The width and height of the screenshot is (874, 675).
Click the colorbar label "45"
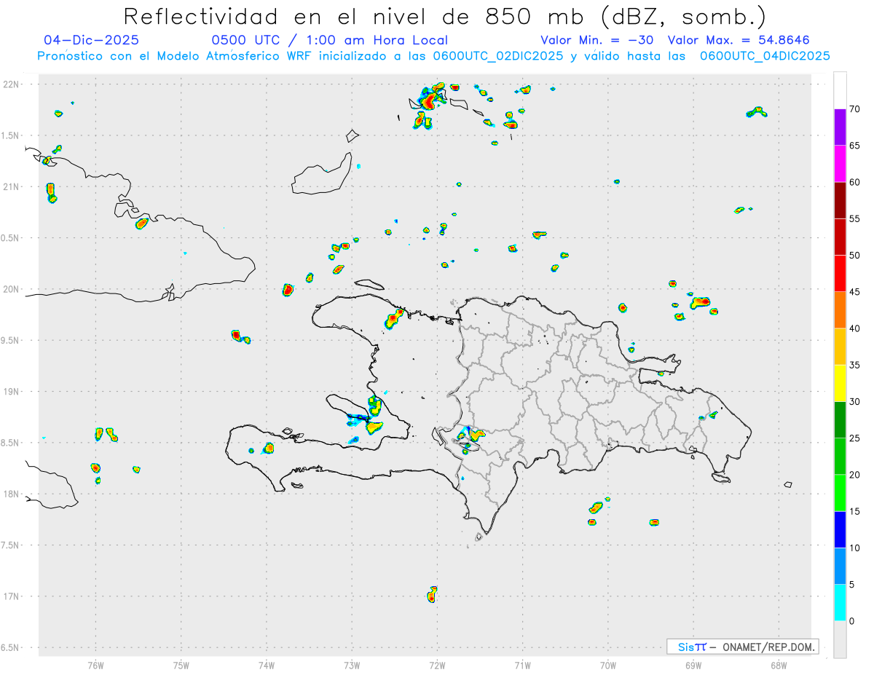[x=855, y=292]
